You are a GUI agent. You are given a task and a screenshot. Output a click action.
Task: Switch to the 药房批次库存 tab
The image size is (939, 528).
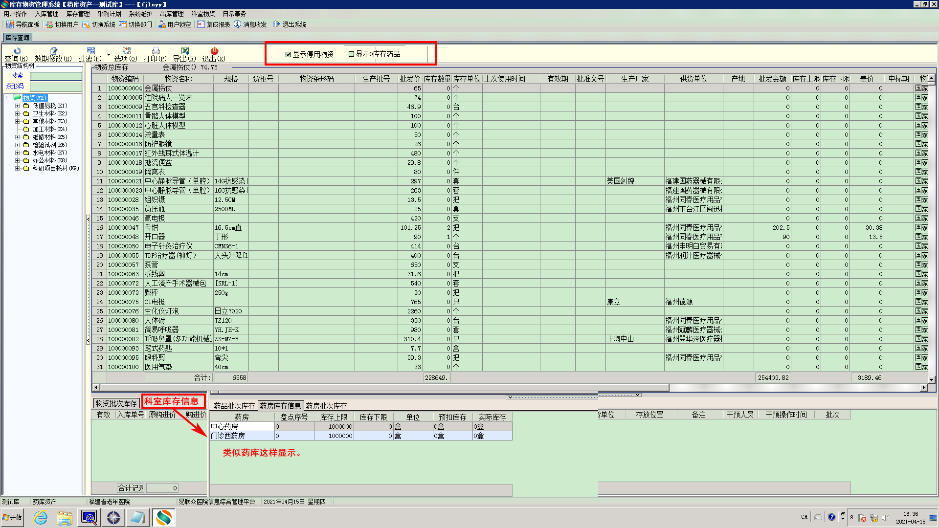326,406
